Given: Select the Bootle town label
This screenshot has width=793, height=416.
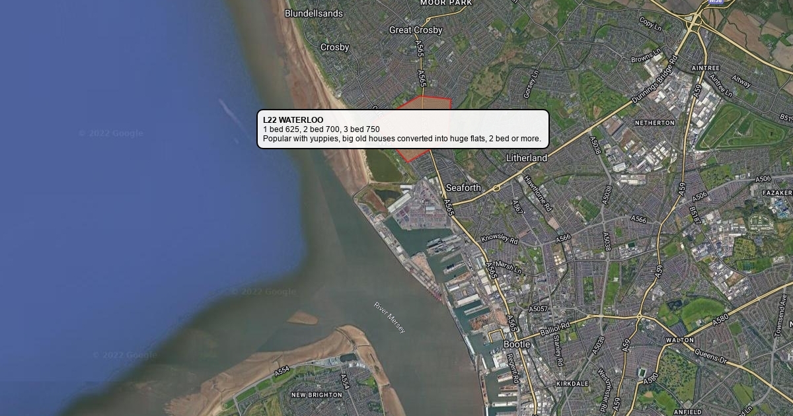Looking at the screenshot, I should tap(517, 345).
